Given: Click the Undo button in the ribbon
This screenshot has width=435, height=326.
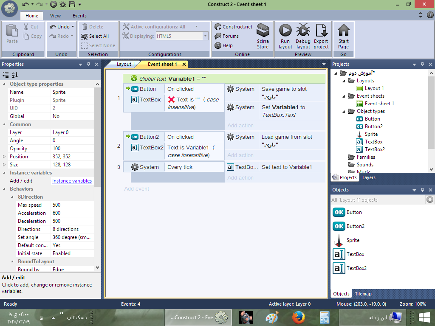Looking at the screenshot, I should 59,27.
